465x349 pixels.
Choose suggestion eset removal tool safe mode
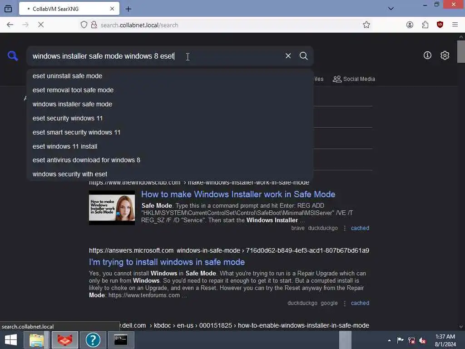point(170,90)
